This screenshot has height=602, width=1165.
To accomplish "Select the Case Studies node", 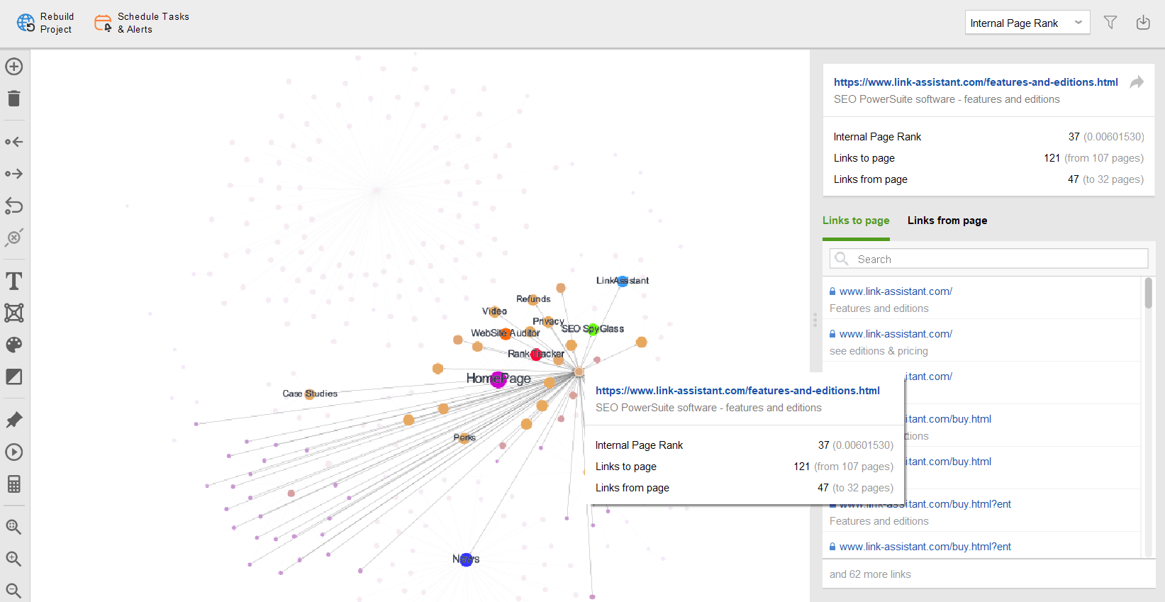I will [310, 394].
